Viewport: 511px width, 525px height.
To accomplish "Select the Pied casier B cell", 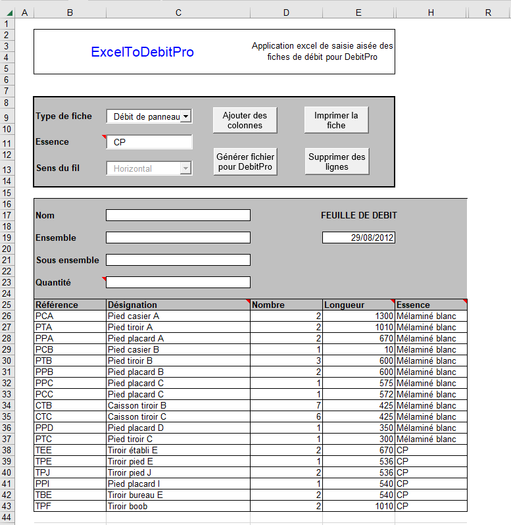I will (x=178, y=349).
